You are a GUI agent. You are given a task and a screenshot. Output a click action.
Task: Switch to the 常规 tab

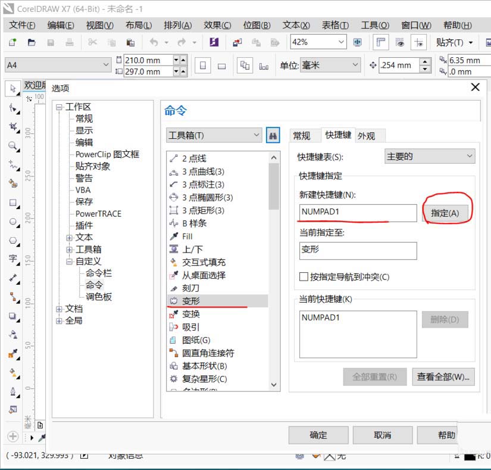(x=301, y=136)
